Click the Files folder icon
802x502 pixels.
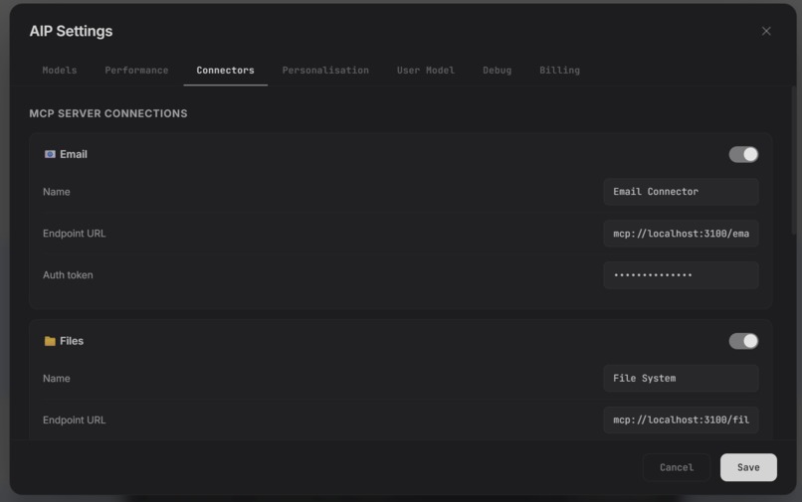coord(50,341)
